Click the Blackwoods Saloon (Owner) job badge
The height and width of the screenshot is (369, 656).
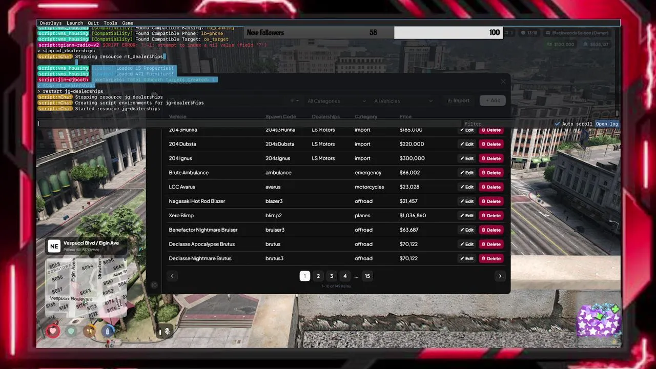pyautogui.click(x=577, y=33)
